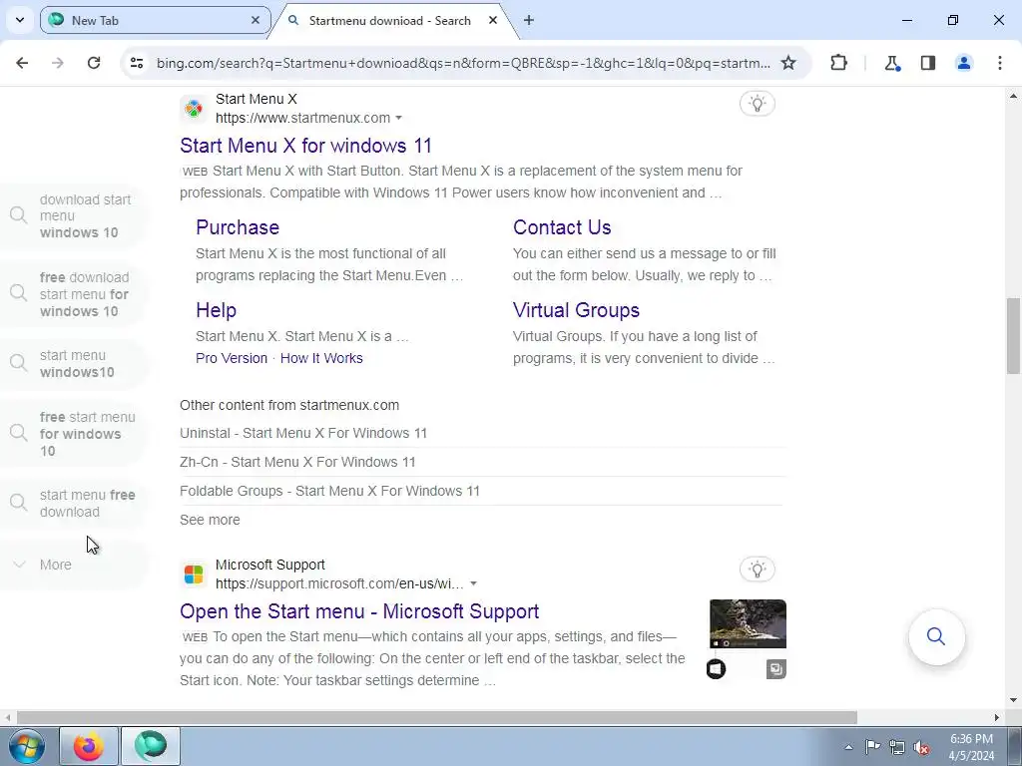Screen dimensions: 1022x766
Task: Click the image expand icon under thumbnail
Action: 775,669
